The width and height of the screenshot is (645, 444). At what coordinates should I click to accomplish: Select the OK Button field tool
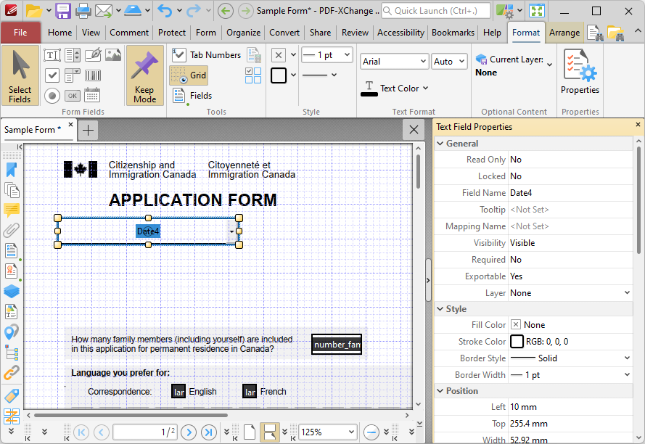click(73, 96)
